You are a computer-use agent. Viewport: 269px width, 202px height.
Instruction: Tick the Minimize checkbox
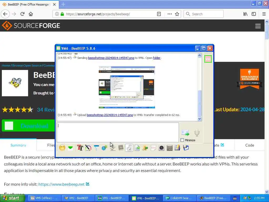(182, 140)
